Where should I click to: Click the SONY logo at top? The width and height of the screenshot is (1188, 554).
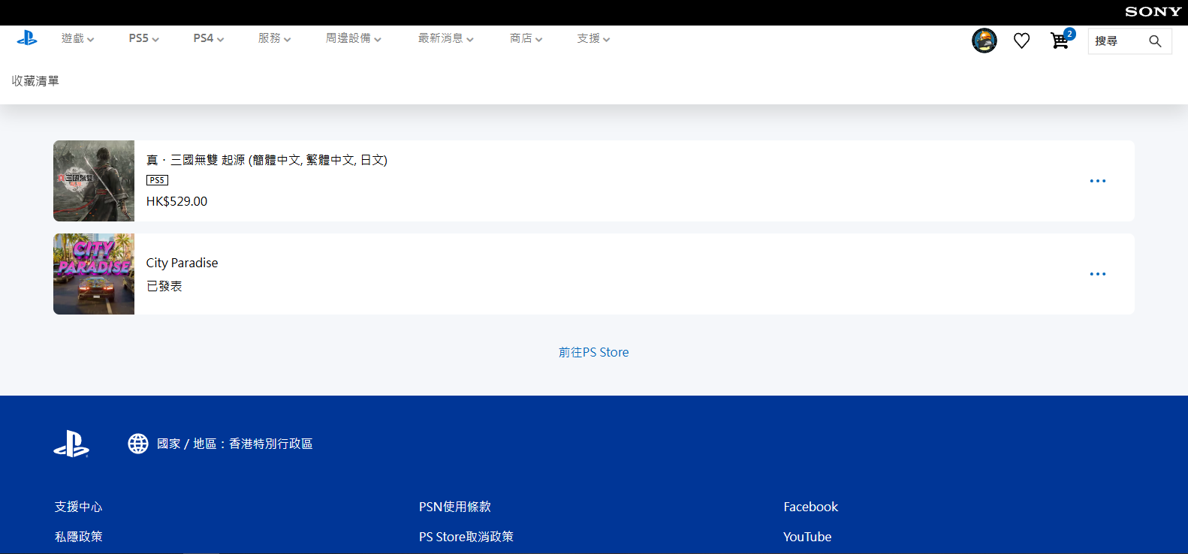1153,12
